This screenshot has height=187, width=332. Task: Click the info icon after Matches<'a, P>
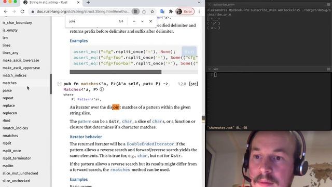tap(102, 89)
